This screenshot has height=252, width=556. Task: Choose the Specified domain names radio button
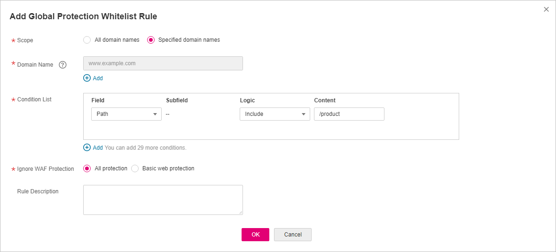coord(151,40)
